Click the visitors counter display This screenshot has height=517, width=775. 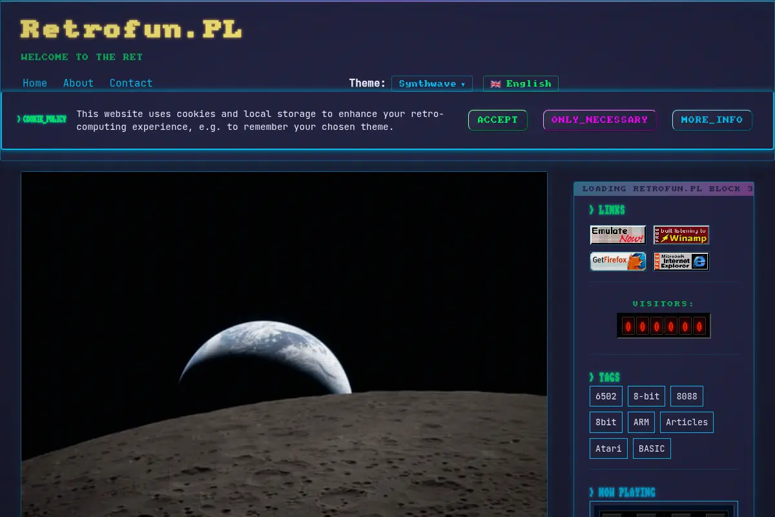click(664, 326)
